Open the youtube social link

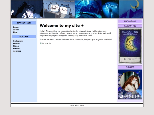[17, 51]
